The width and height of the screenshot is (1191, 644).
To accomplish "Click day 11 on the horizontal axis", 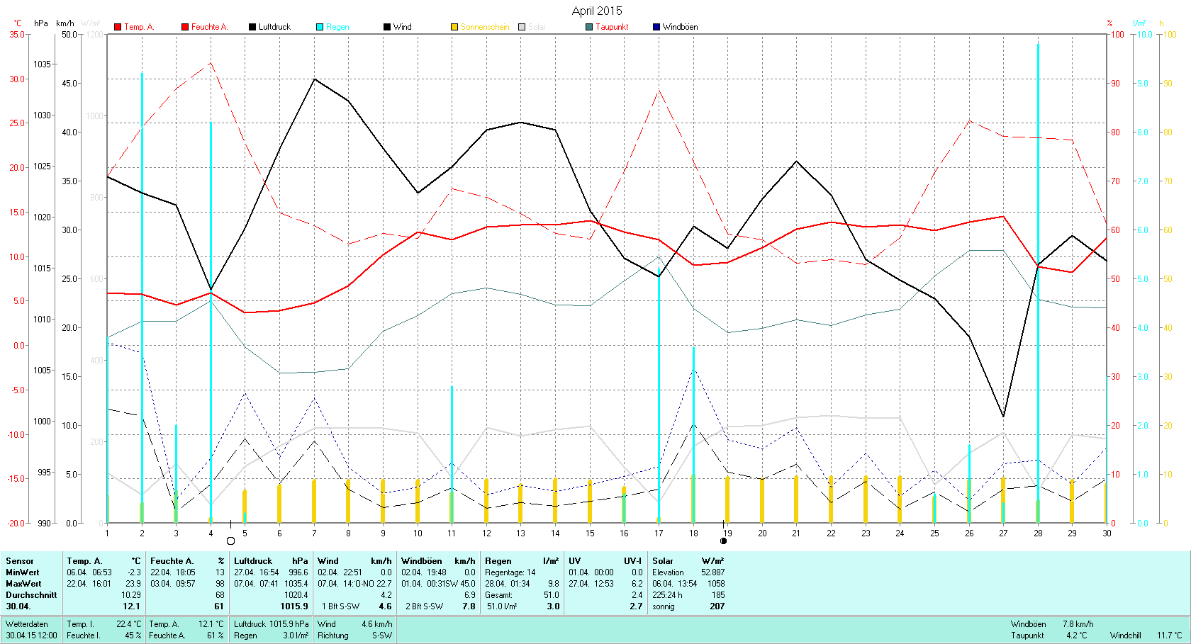I will [452, 533].
